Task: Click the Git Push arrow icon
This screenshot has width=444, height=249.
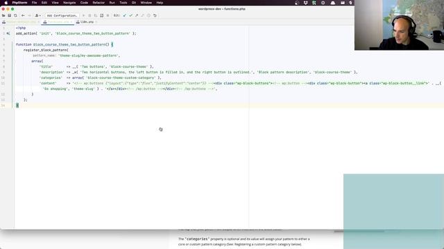Action: pos(137,15)
